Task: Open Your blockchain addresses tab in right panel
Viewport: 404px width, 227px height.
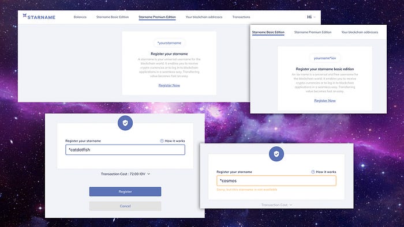Action: [x=360, y=32]
